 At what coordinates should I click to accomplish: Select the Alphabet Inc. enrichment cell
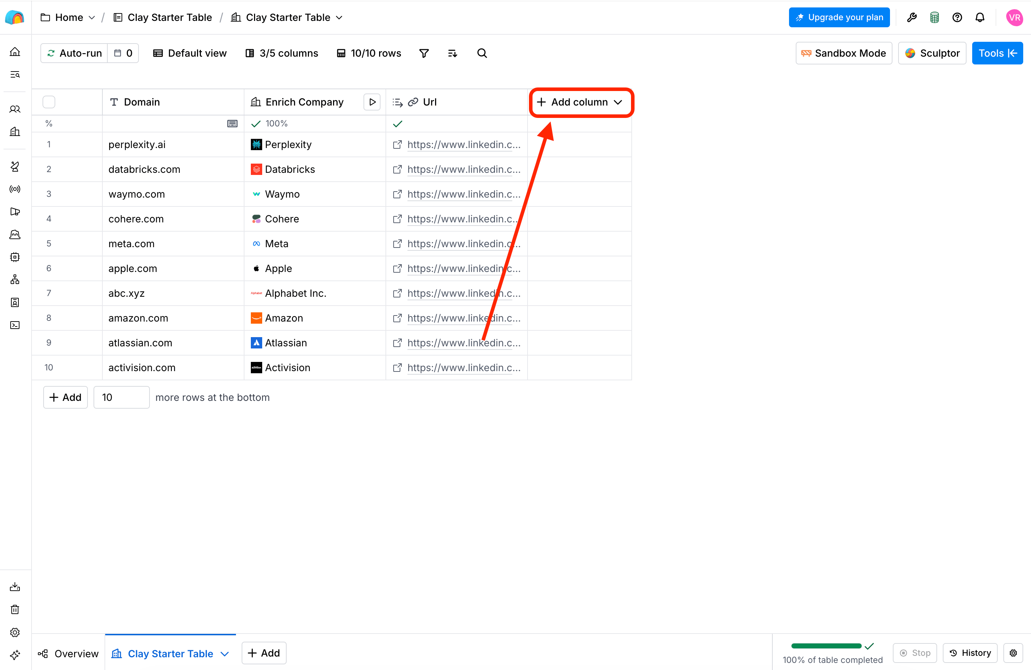315,293
